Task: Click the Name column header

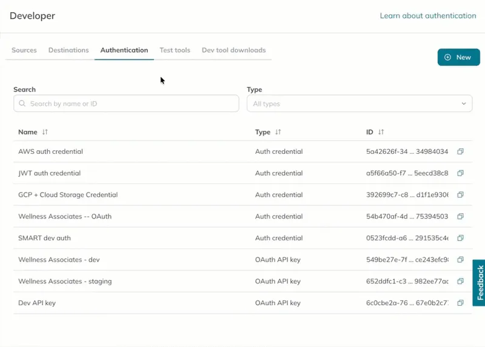Action: tap(27, 132)
